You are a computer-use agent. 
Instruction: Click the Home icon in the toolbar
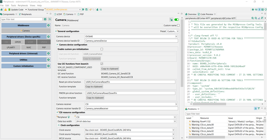pyautogui.click(x=2, y=10)
